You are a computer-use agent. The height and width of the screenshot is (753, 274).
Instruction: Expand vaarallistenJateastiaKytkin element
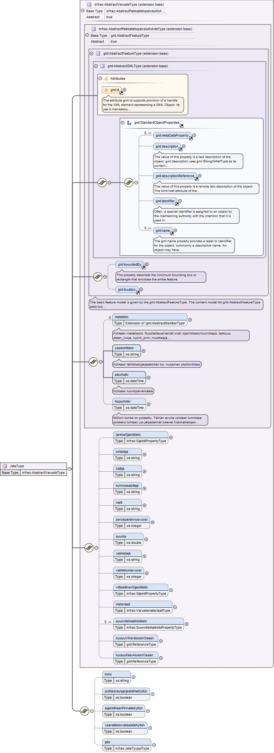tap(150, 728)
